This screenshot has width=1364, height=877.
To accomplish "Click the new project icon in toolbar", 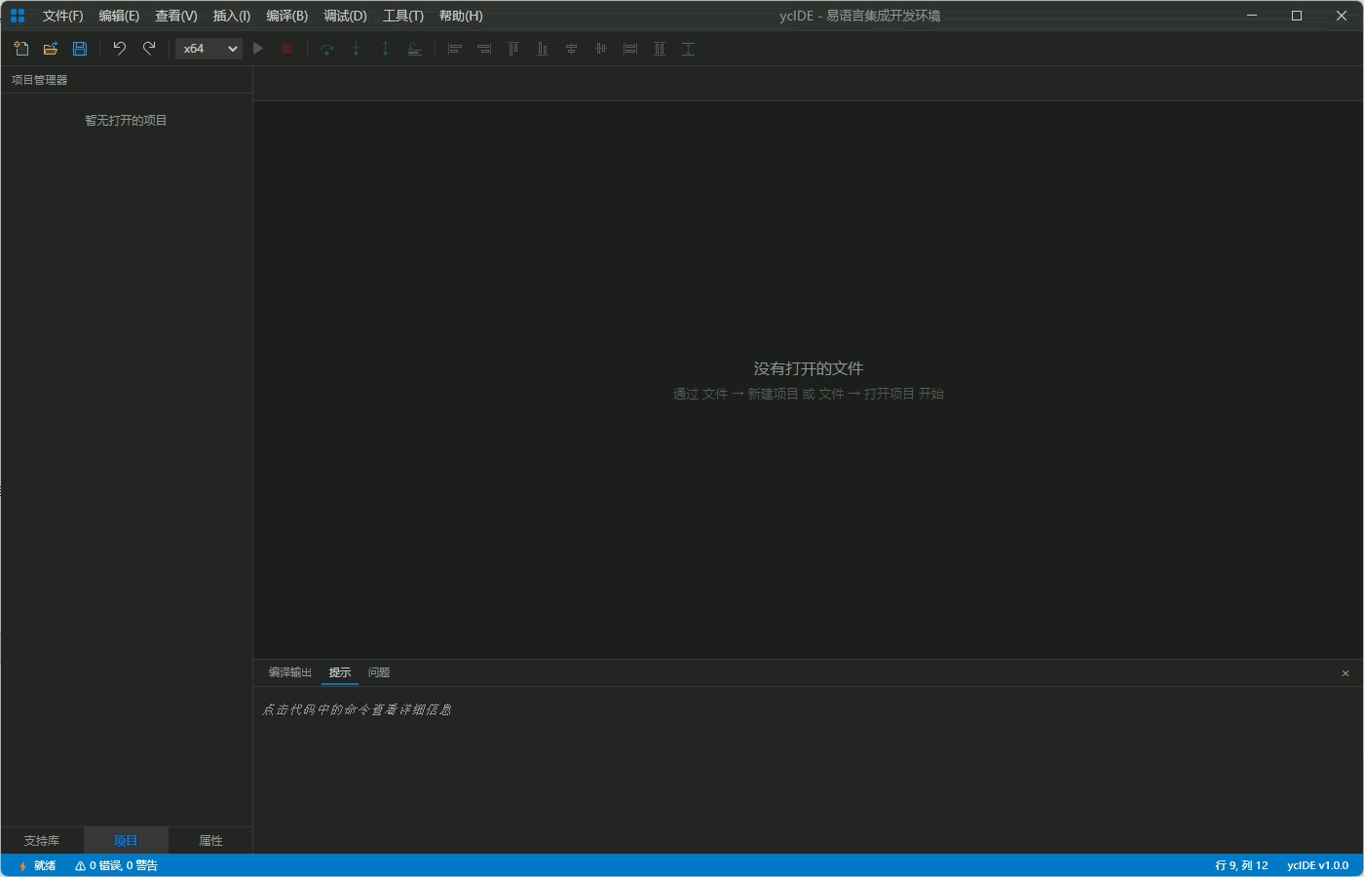I will 21,49.
